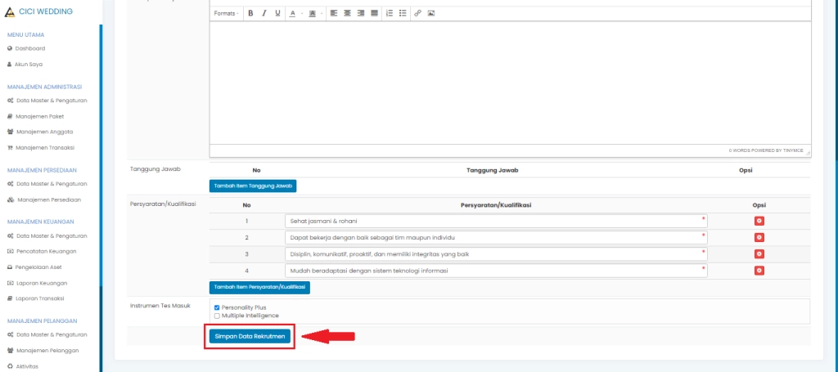Toggle italic formatting in the editor toolbar

[264, 14]
